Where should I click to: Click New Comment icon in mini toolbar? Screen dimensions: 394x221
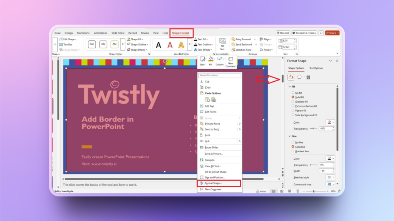230,62
